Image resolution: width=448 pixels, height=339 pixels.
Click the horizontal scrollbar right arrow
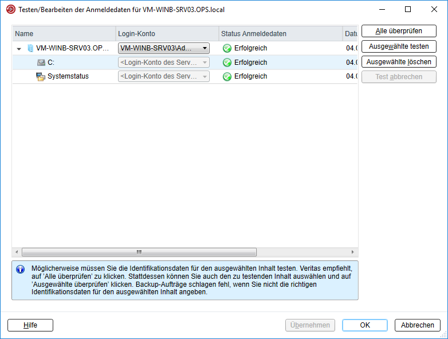coord(353,252)
